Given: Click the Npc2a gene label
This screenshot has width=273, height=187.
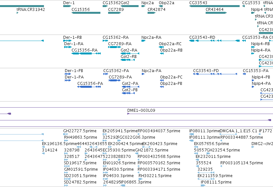Looking at the screenshot, I should coord(148,3).
